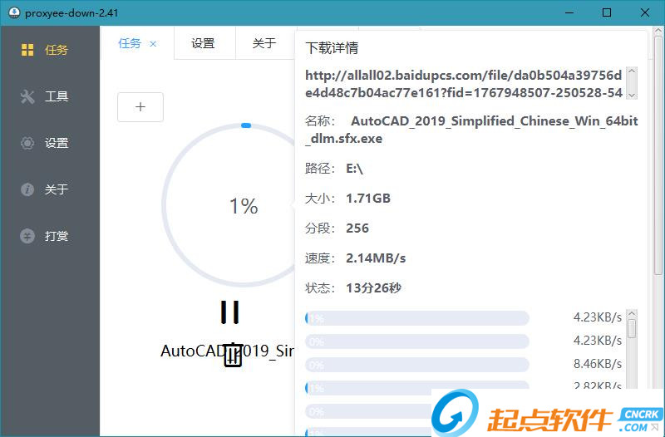Click the download URL text field
This screenshot has width=665, height=437.
(464, 84)
